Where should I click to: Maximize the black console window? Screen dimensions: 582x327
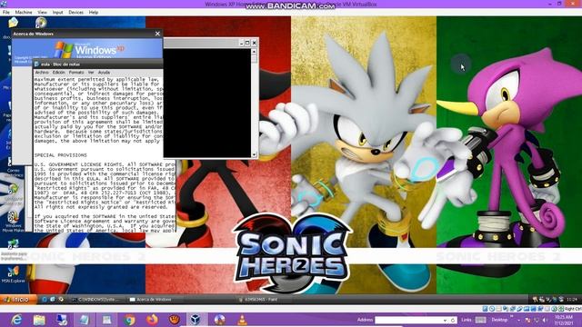click(247, 43)
